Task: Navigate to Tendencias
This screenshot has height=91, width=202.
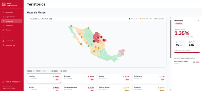Action: point(12,26)
